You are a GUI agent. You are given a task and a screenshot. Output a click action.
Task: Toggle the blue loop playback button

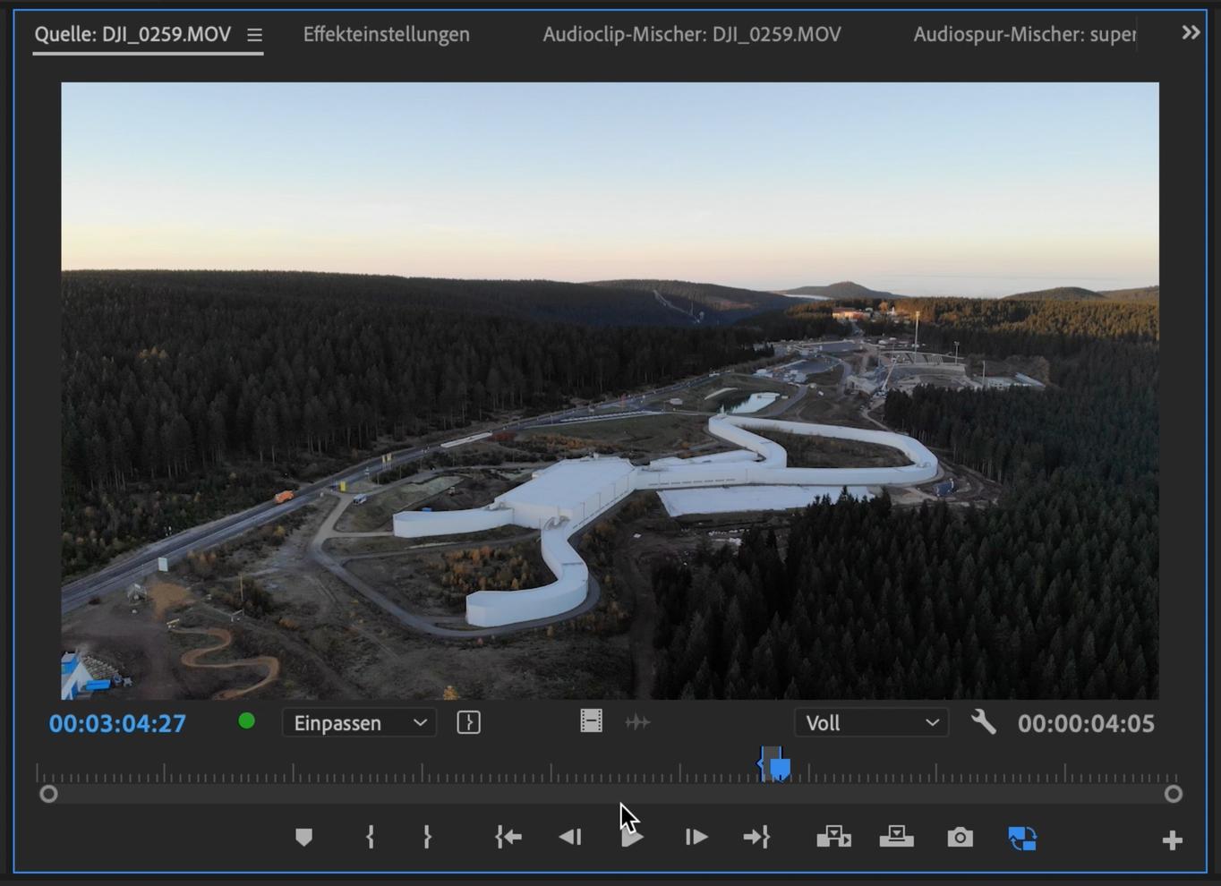1022,838
